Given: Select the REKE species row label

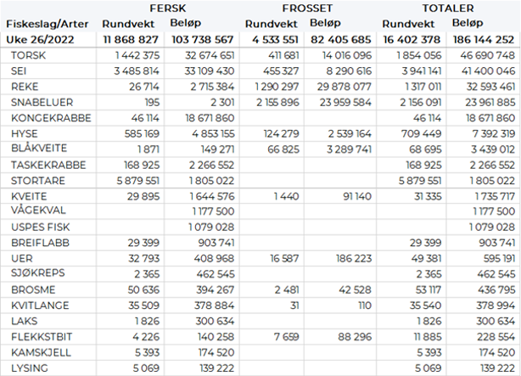Looking at the screenshot, I should coord(25,86).
